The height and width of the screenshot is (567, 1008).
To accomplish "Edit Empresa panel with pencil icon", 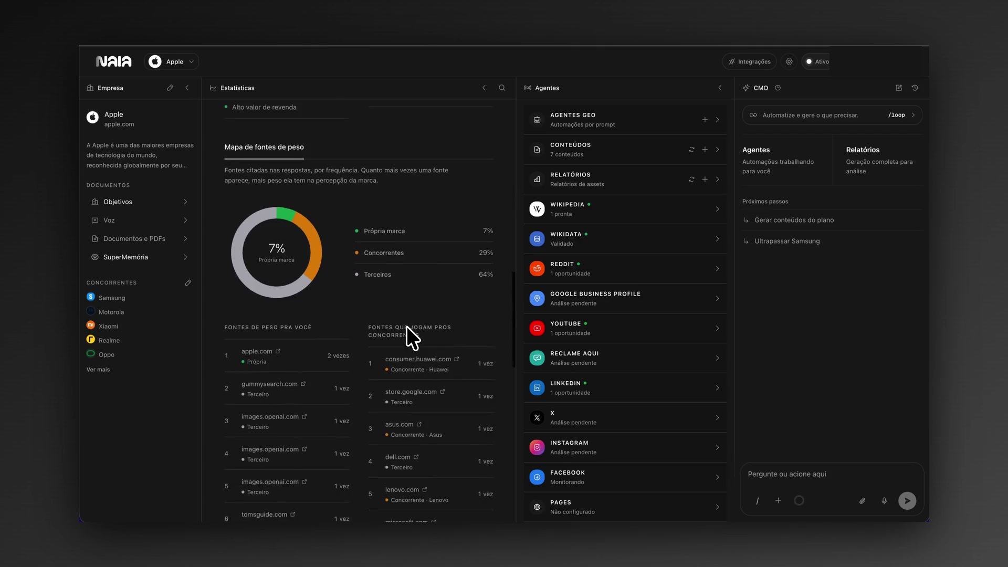I will [x=170, y=88].
